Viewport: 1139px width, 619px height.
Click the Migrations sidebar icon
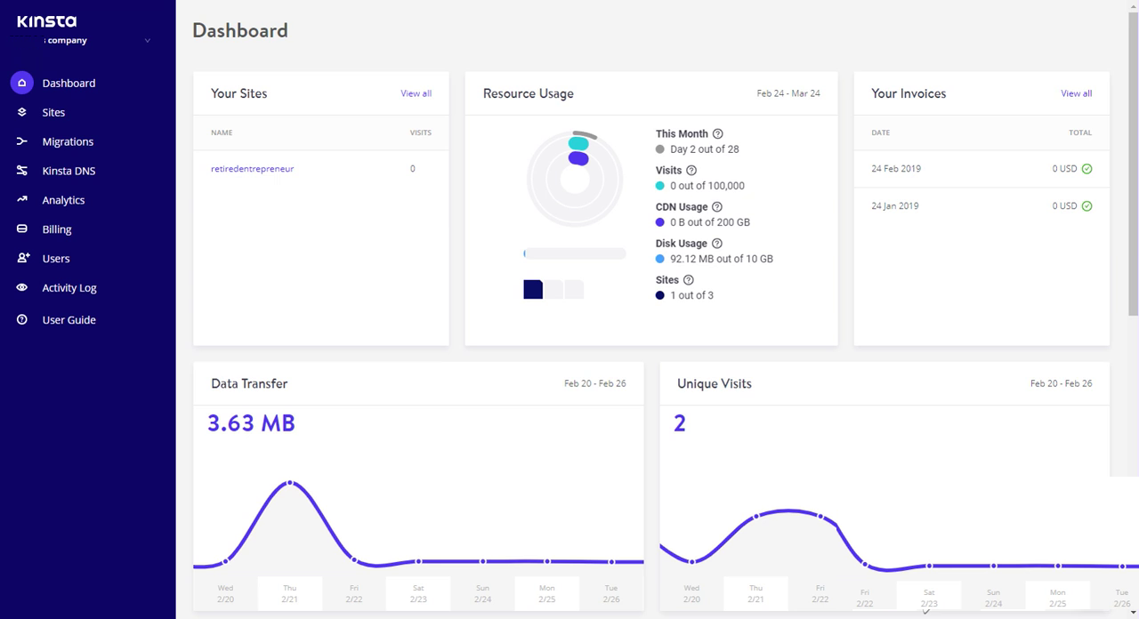tap(21, 141)
